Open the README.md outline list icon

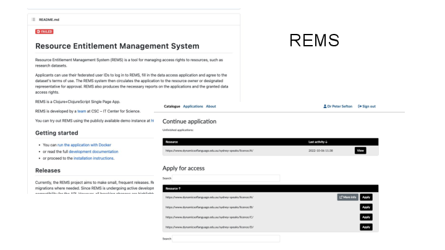click(33, 20)
